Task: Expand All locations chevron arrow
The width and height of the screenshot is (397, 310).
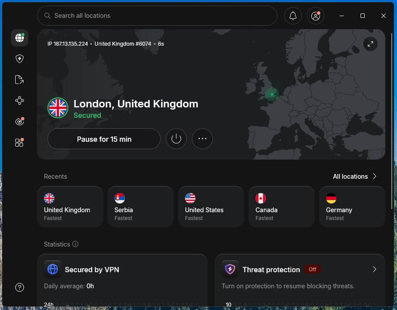Action: [x=374, y=176]
